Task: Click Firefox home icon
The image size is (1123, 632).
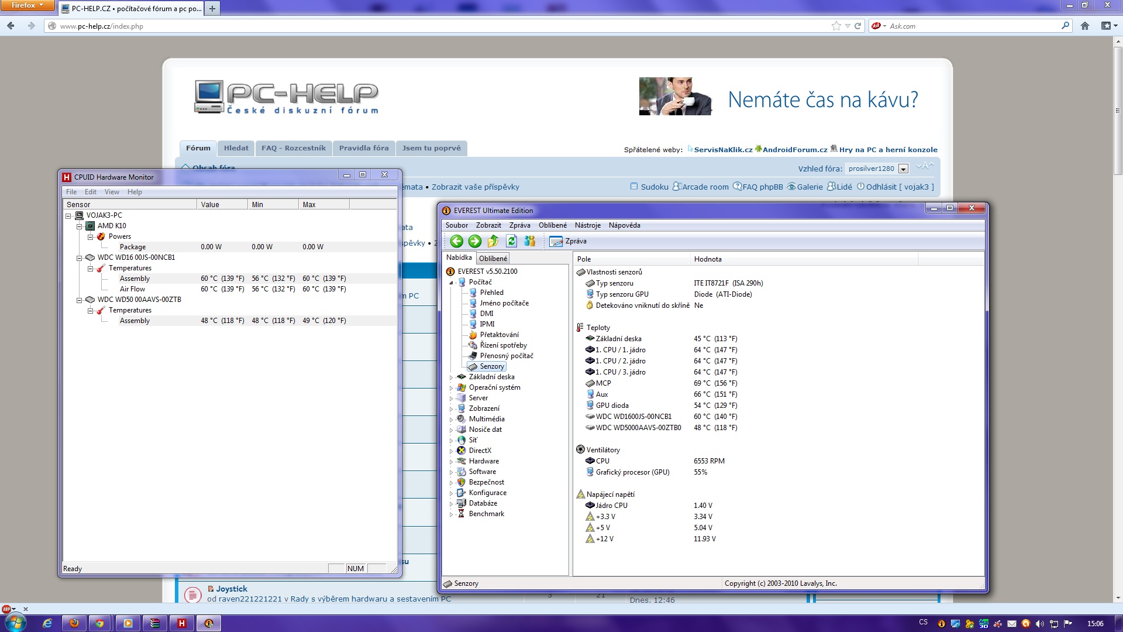Action: coord(1085,26)
